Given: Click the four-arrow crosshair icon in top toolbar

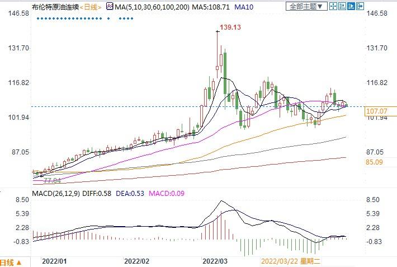Looking at the screenshot, I should (333, 7).
